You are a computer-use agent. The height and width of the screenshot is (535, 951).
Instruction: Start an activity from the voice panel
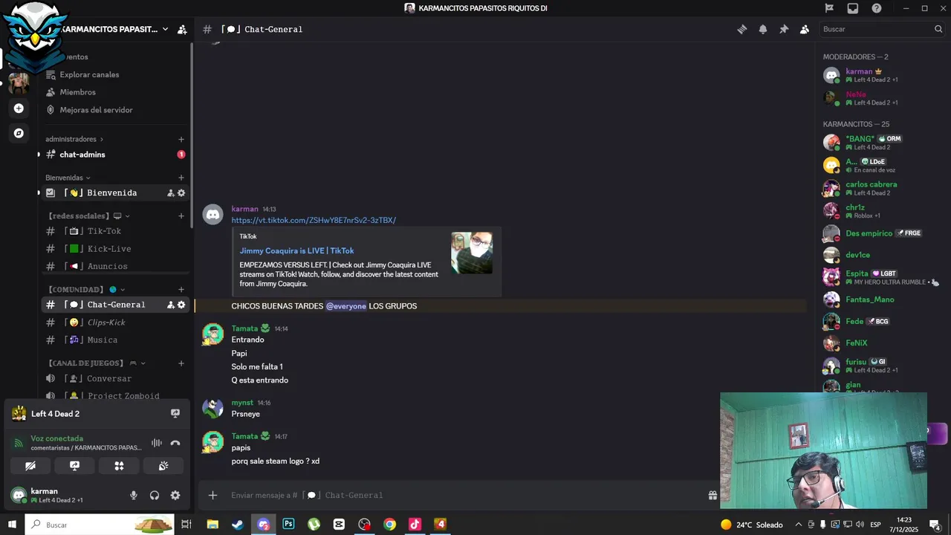(119, 466)
